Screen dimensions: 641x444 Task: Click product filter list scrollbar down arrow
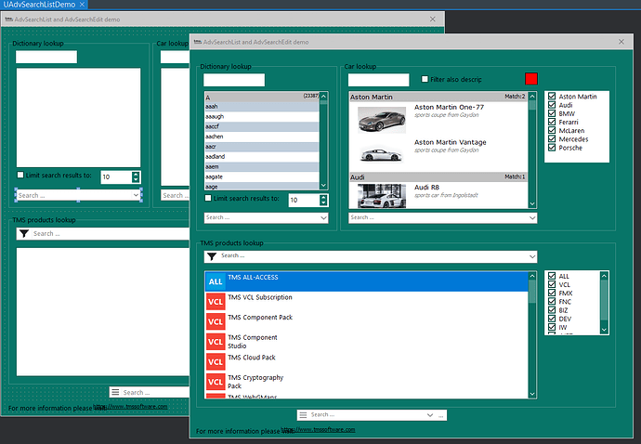pos(604,330)
